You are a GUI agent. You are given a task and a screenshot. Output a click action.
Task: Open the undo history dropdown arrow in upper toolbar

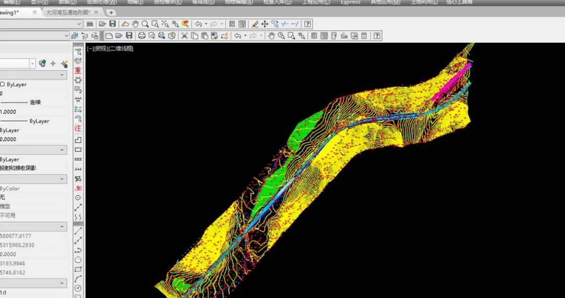click(x=206, y=24)
